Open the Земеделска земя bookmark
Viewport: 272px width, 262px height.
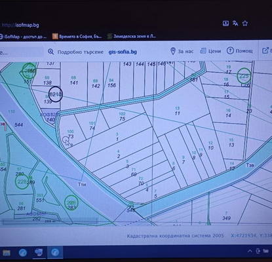(132, 36)
